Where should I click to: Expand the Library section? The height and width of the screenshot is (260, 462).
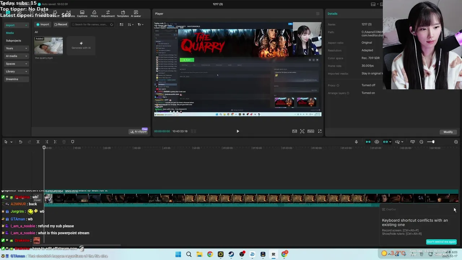point(16,71)
